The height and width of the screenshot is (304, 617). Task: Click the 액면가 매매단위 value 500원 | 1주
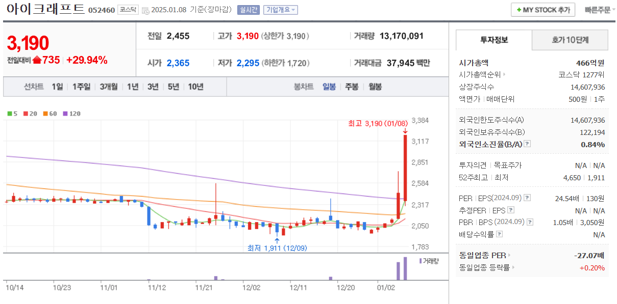(x=587, y=99)
